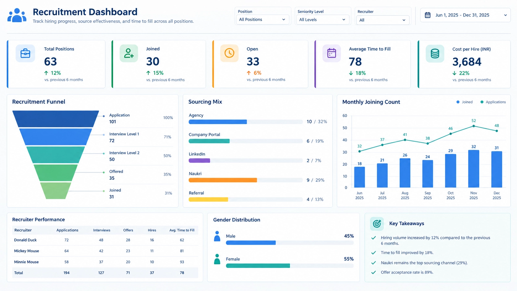The width and height of the screenshot is (517, 291).
Task: Click the Minnie Mouse recruiter name
Action: click(26, 262)
